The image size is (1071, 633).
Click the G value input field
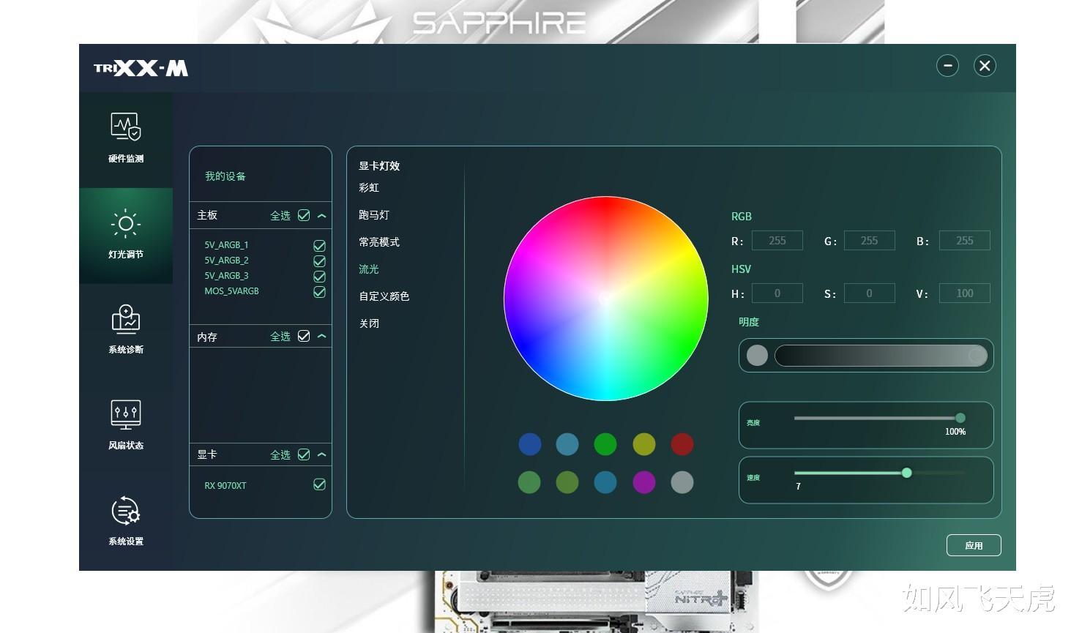(870, 241)
